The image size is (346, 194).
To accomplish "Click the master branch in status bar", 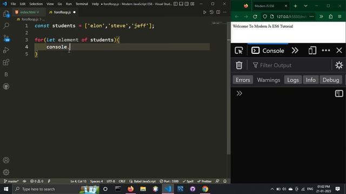I will [11, 181].
